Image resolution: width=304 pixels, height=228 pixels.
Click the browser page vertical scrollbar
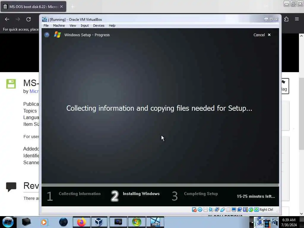click(301, 113)
